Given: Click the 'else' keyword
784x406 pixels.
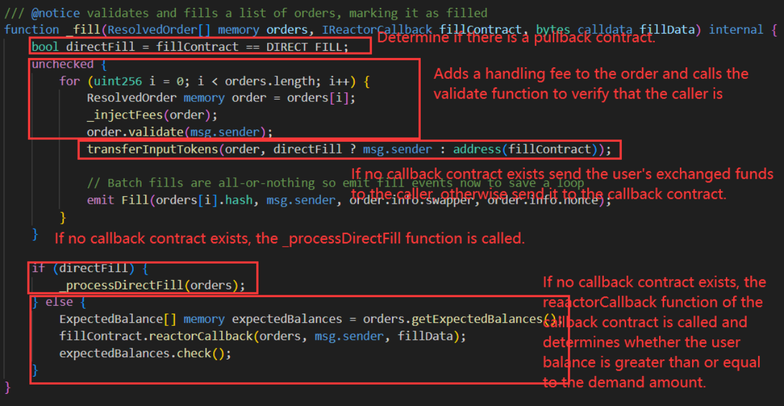Looking at the screenshot, I should [x=59, y=302].
